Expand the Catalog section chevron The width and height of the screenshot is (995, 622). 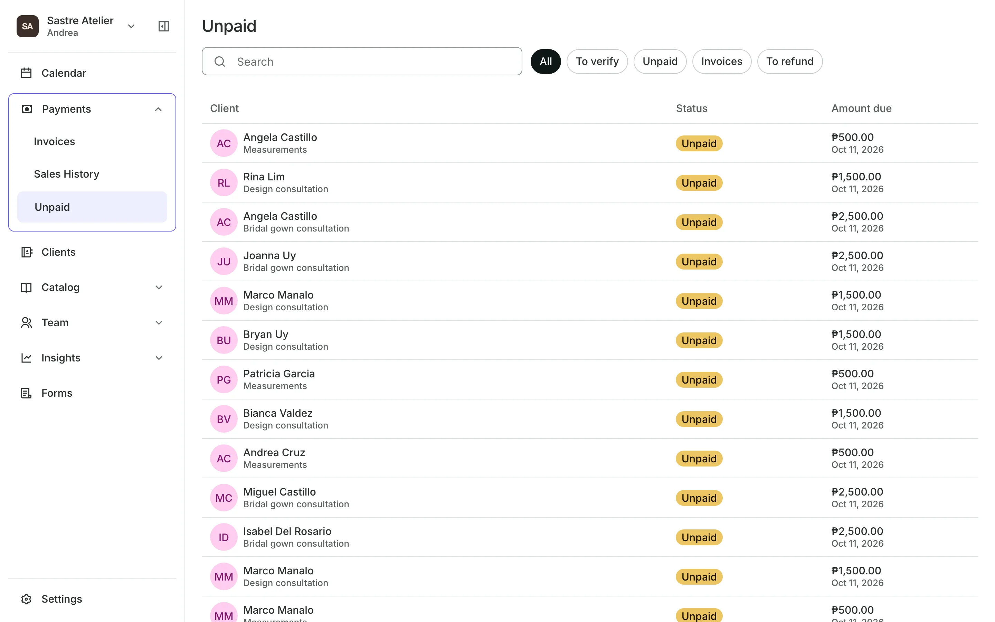(x=159, y=288)
